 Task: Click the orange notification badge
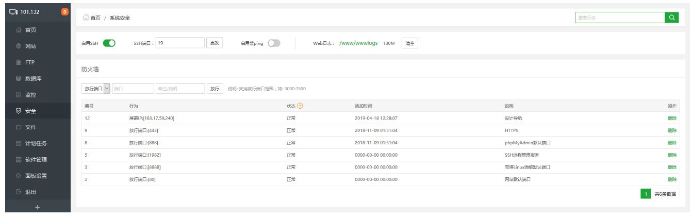[x=64, y=12]
